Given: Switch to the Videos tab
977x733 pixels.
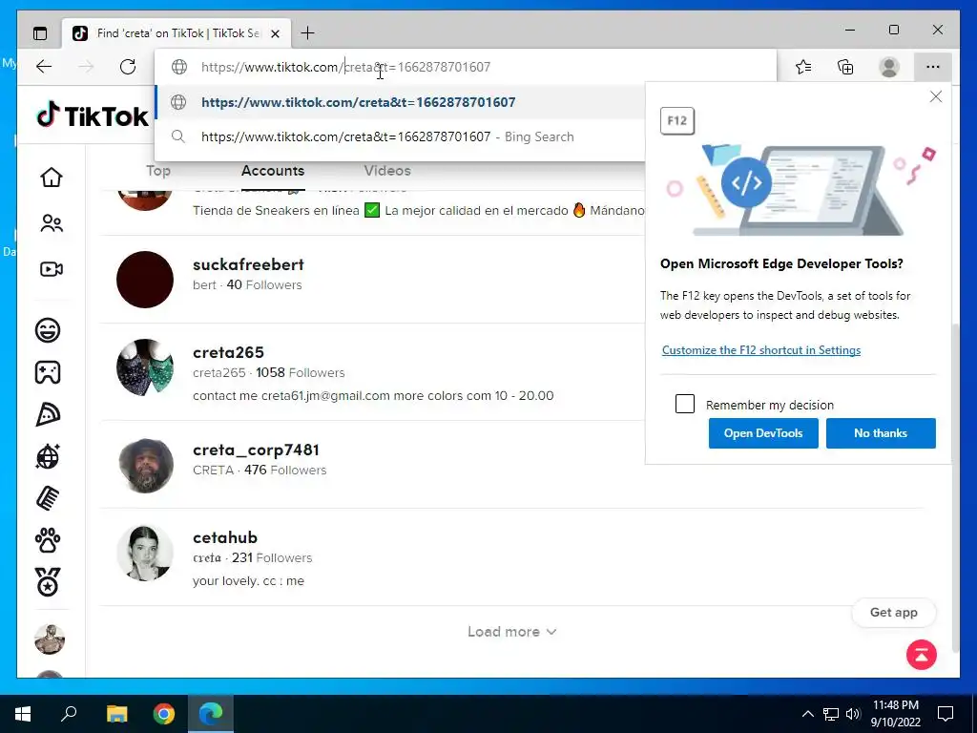Looking at the screenshot, I should pos(387,171).
